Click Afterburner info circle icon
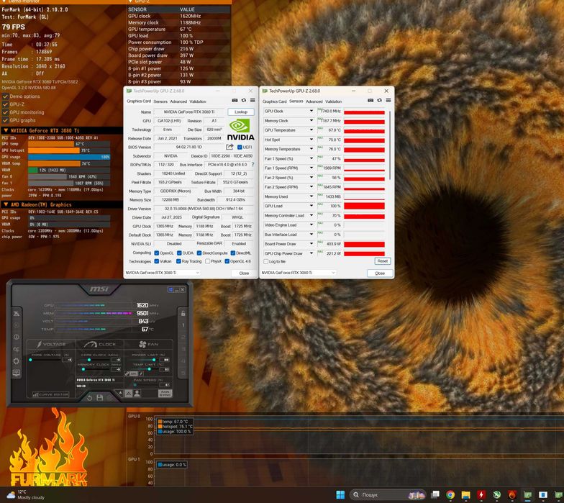This screenshot has height=503, width=564. pos(16,337)
